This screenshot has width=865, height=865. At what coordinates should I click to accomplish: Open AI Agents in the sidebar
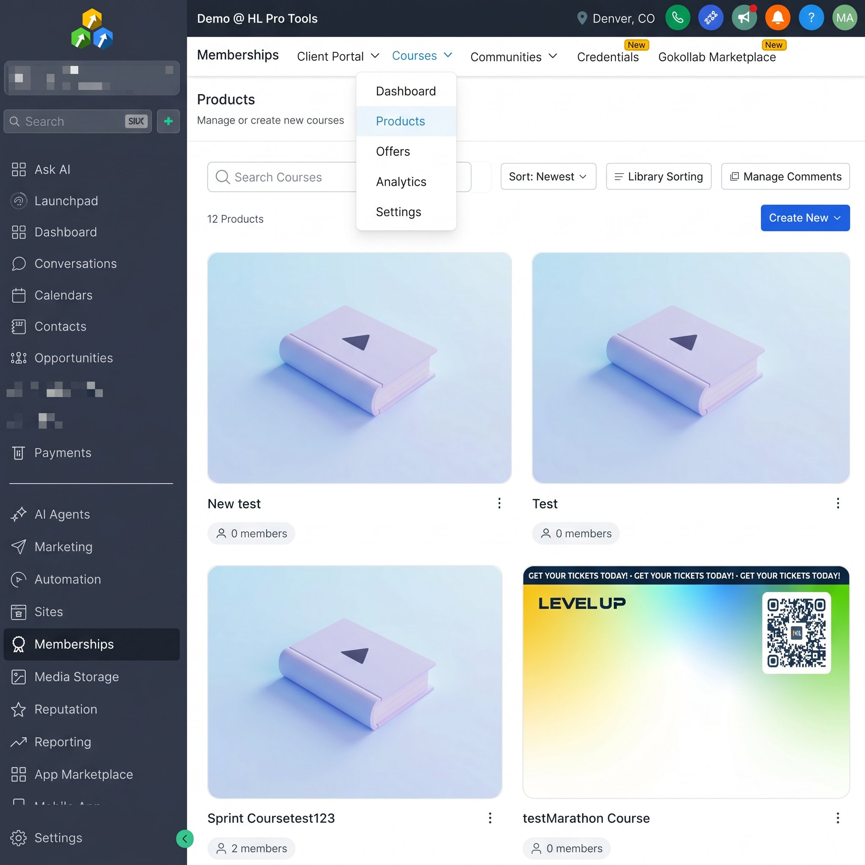[62, 514]
